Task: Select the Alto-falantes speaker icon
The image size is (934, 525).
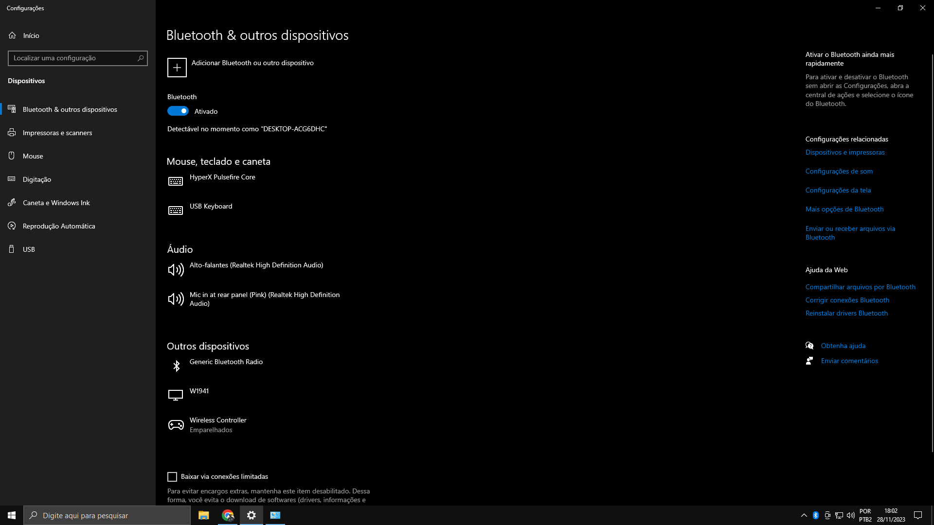Action: click(176, 270)
